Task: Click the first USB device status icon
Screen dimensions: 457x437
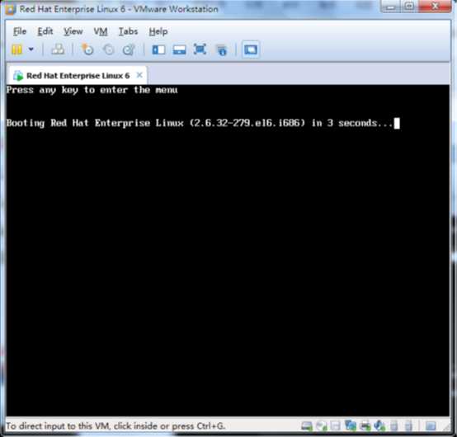Action: tap(394, 426)
